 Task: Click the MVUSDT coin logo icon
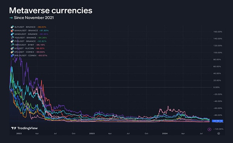click(12, 48)
